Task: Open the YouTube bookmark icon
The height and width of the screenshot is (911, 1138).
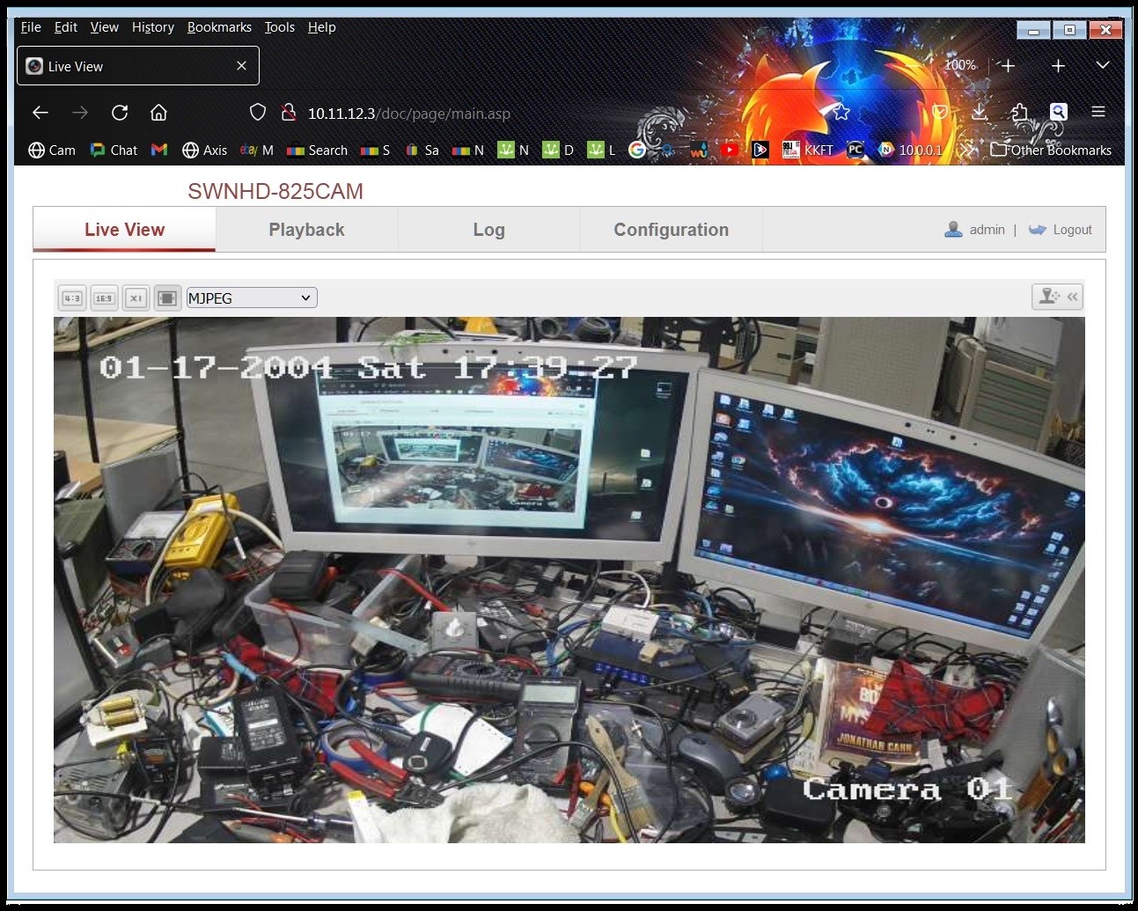Action: [x=730, y=151]
